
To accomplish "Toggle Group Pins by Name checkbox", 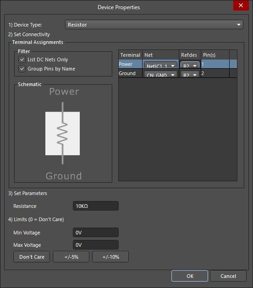I will 22,69.
